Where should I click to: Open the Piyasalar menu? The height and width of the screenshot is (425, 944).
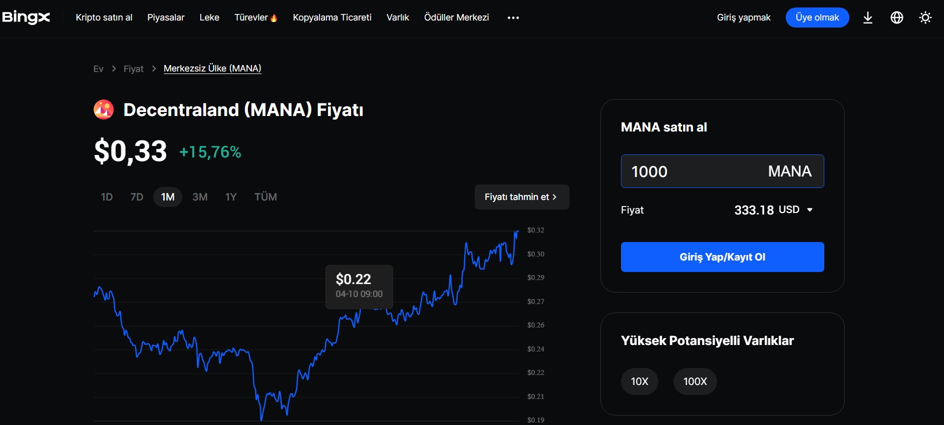pyautogui.click(x=166, y=17)
